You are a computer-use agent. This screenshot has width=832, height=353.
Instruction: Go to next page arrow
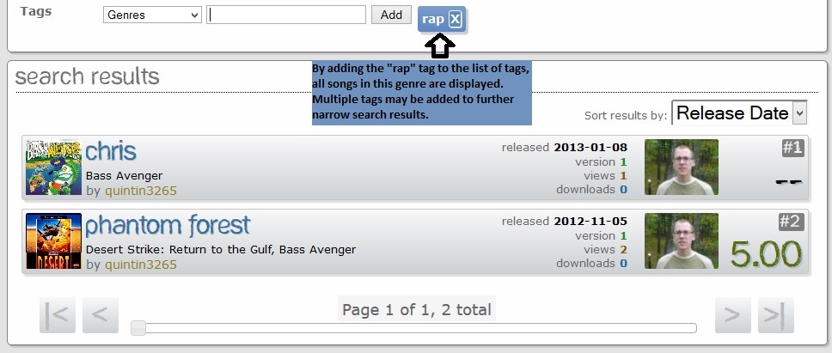point(733,315)
